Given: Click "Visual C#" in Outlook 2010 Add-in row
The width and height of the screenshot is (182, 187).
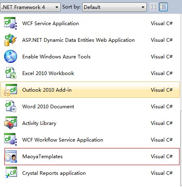Looking at the screenshot, I should [x=162, y=90].
